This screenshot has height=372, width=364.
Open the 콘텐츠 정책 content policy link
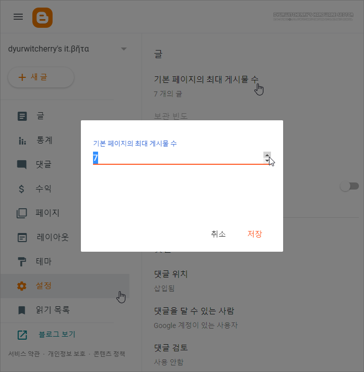click(109, 354)
